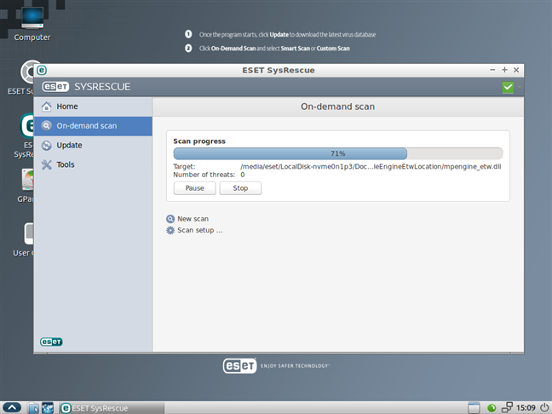Click the On-demand scan page title
The height and width of the screenshot is (414, 552).
337,106
